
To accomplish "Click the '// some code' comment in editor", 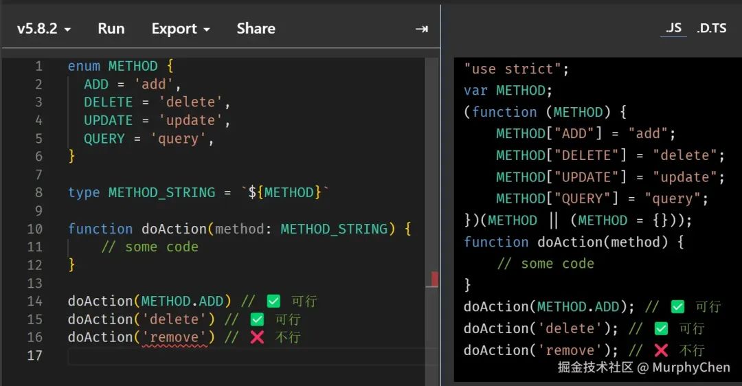I will point(150,247).
